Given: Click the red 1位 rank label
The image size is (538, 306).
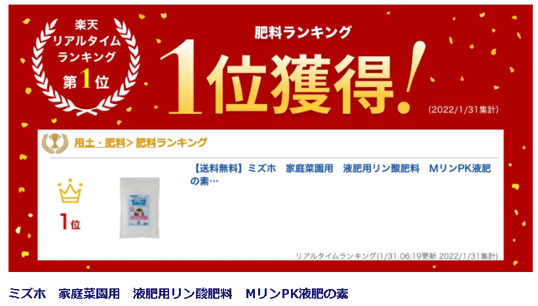Looking at the screenshot, I should pyautogui.click(x=70, y=222).
